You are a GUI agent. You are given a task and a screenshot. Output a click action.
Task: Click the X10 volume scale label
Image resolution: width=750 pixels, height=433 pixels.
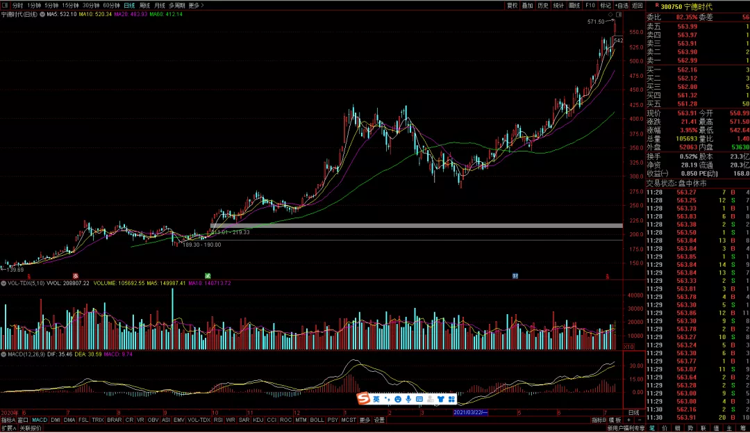(628, 347)
